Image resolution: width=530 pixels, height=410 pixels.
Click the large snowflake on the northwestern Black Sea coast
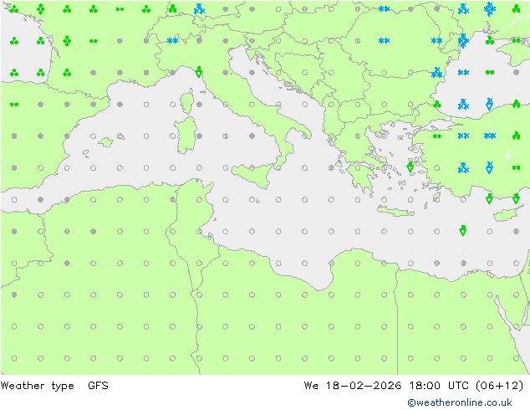click(463, 41)
